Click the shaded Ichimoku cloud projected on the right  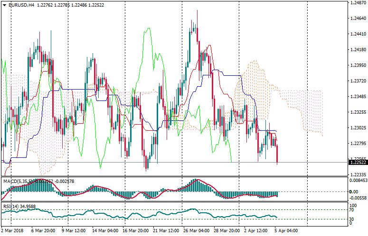304,109
